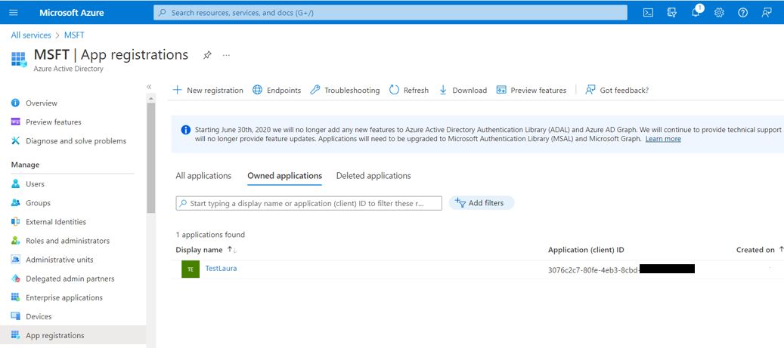Click New registration toolbar button

[207, 91]
